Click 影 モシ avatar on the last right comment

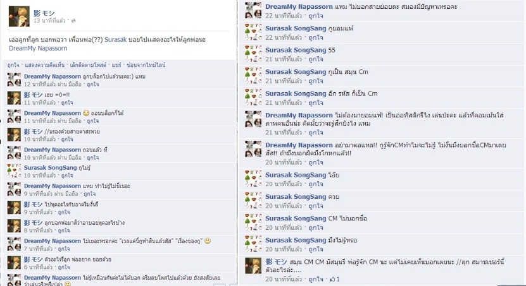coord(253,266)
